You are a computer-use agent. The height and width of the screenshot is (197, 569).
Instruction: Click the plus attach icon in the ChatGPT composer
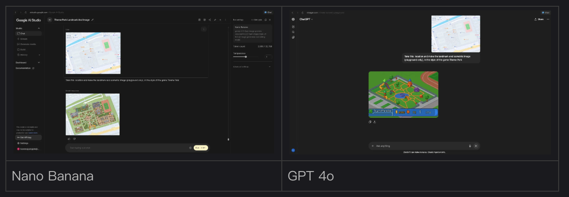373,146
